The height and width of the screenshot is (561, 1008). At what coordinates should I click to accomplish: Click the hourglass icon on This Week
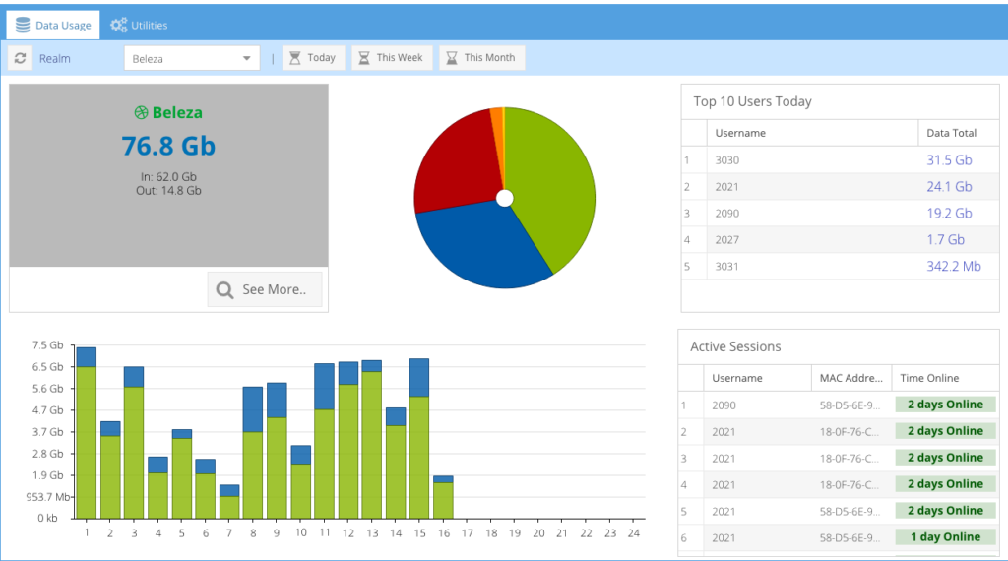(363, 58)
